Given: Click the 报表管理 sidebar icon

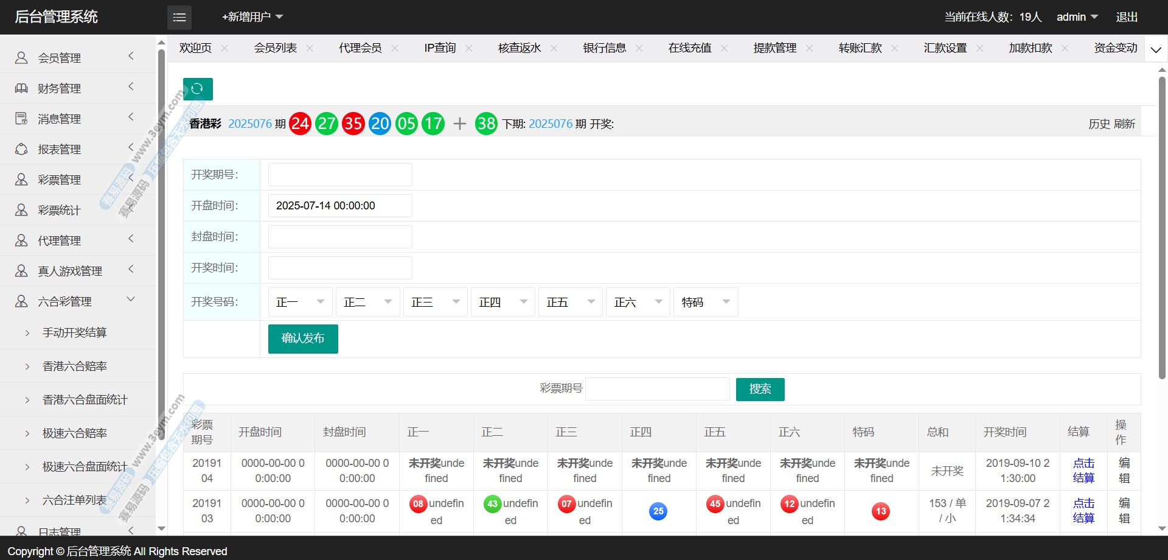Looking at the screenshot, I should (21, 149).
